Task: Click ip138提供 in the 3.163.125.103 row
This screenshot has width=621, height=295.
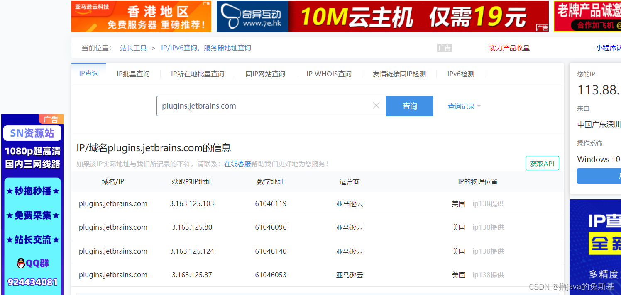Action: pos(488,203)
